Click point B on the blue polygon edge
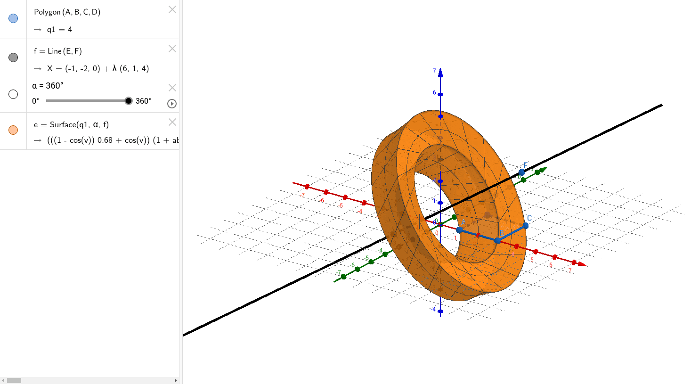The height and width of the screenshot is (385, 699). tap(497, 240)
